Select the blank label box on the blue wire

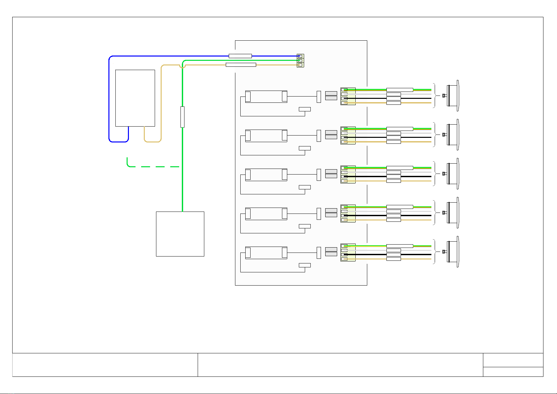click(x=240, y=56)
